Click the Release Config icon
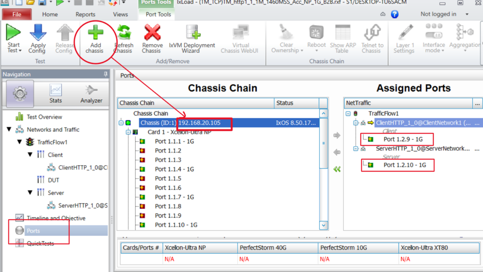This screenshot has width=483, height=272. point(65,33)
